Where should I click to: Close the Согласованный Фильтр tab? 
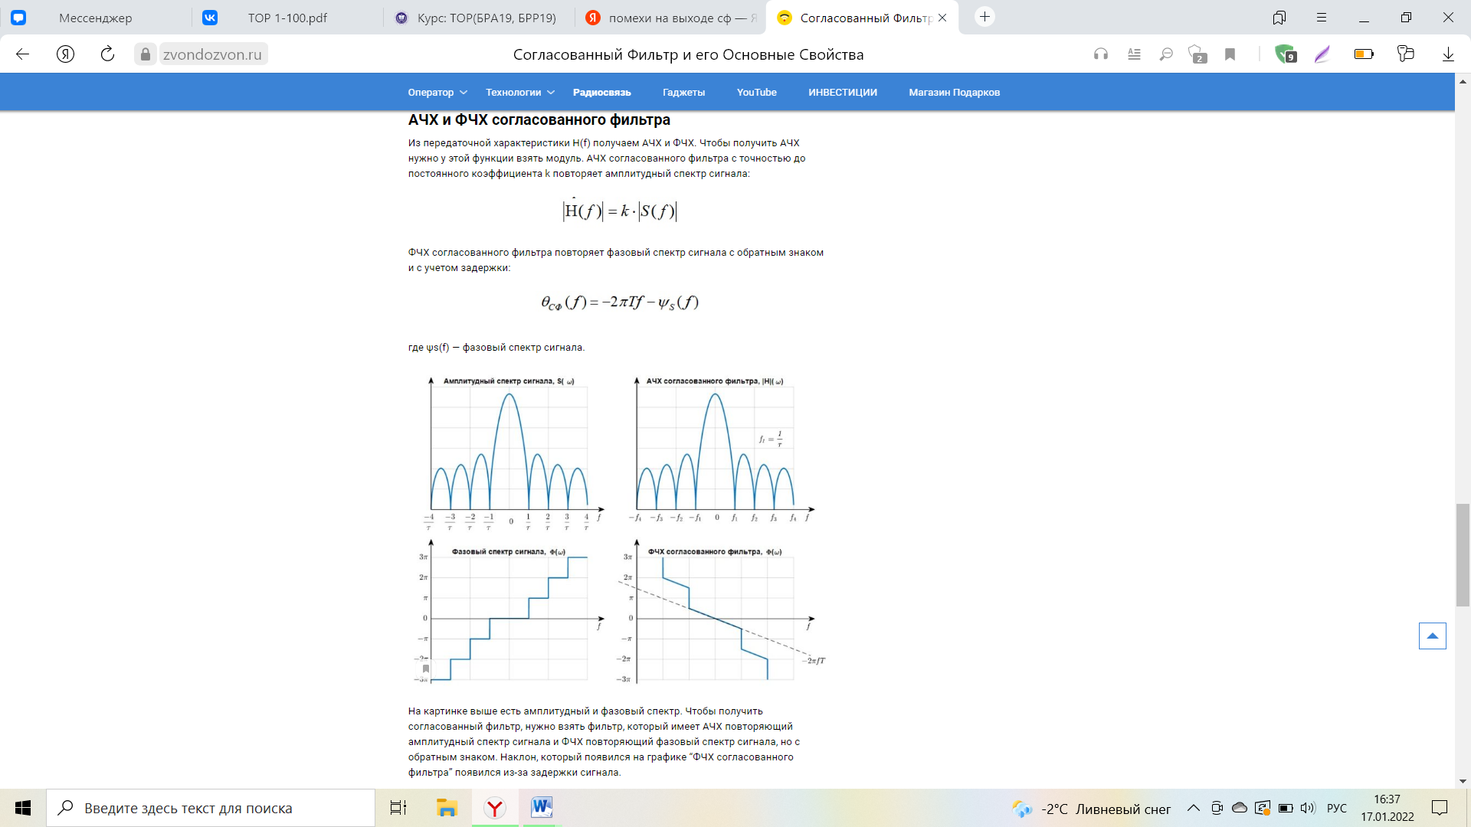tap(942, 18)
